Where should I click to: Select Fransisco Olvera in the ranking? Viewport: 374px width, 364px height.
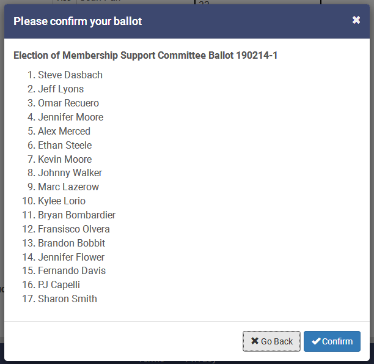tap(74, 229)
